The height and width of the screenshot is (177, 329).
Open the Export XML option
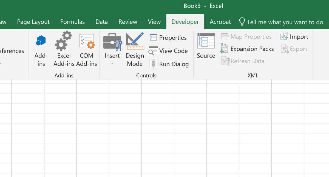click(294, 49)
